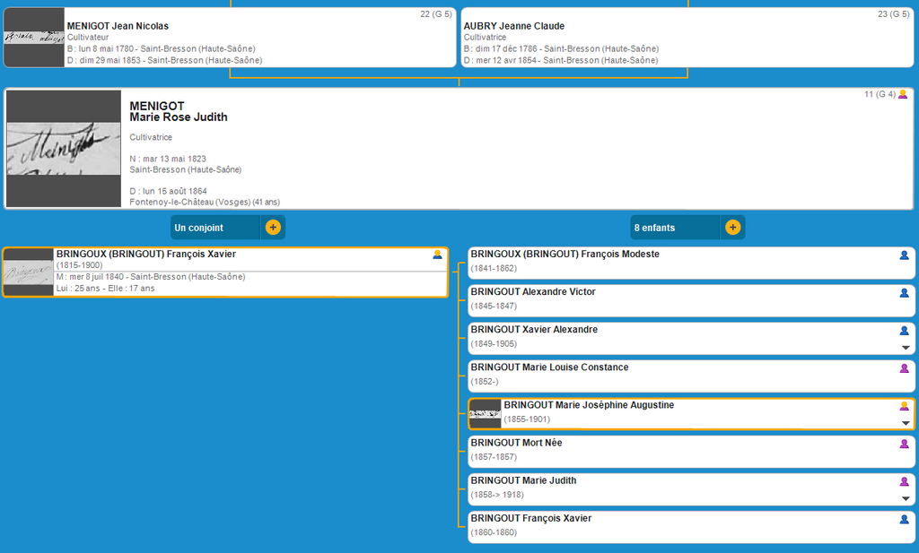Viewport: 919px width, 553px height.
Task: Click person icon for François Modeste
Action: (905, 255)
